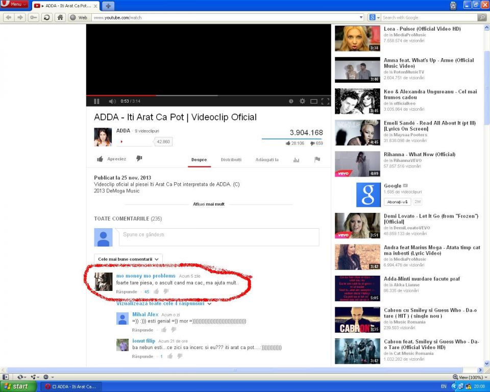Toggle the large player theater mode
The image size is (490, 392).
(314, 101)
